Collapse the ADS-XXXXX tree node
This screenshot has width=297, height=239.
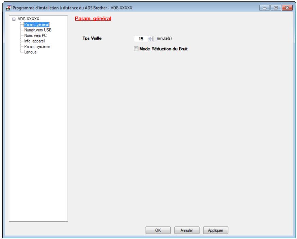click(x=14, y=19)
